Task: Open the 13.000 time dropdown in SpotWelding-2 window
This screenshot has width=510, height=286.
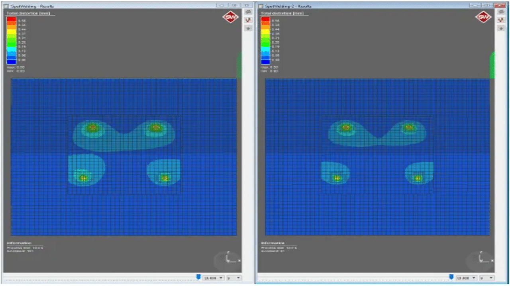Action: pos(467,278)
